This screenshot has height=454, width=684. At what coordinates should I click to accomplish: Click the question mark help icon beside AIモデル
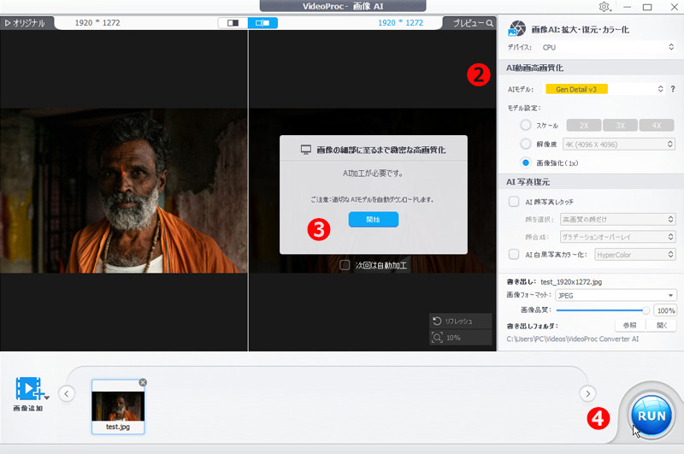pyautogui.click(x=673, y=89)
